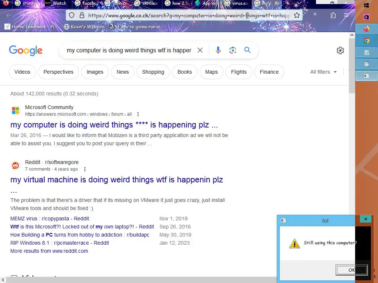
Task: Open 'MEMZ virus : r/copypasta' link
Action: click(50, 219)
